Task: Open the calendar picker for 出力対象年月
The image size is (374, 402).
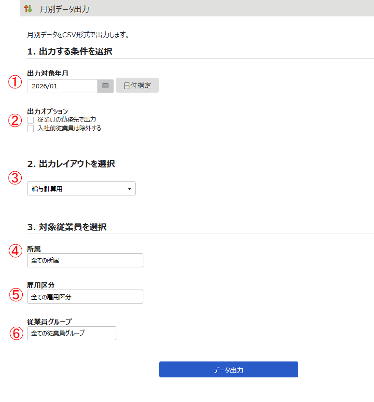Action: click(105, 85)
